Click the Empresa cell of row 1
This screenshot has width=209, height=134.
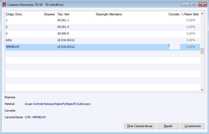point(50,20)
